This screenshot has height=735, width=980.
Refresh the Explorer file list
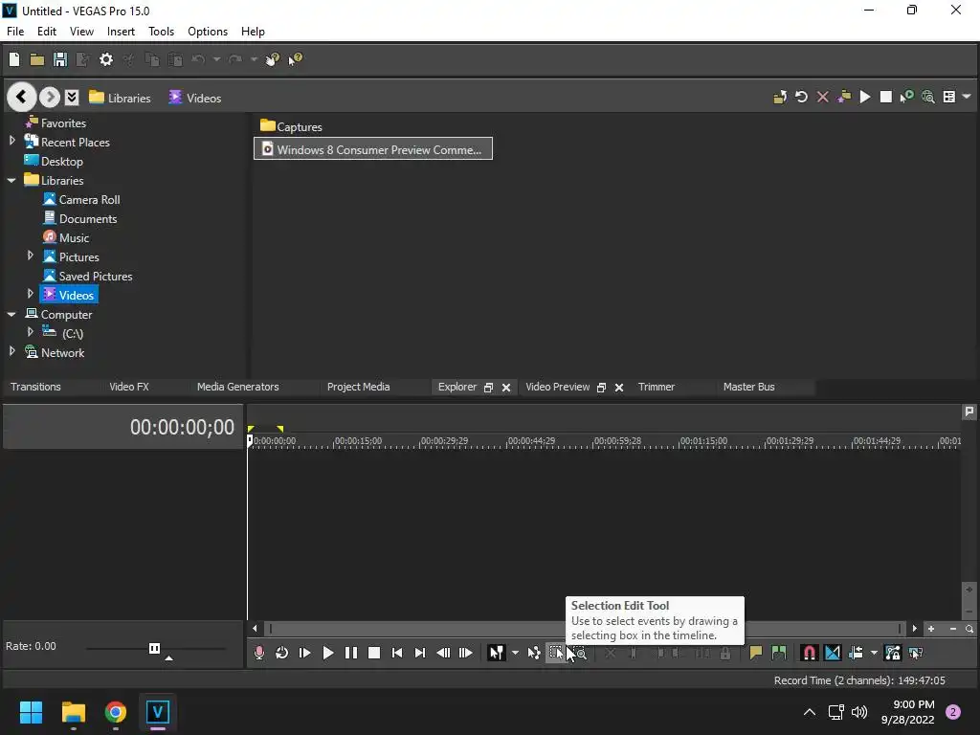click(801, 97)
